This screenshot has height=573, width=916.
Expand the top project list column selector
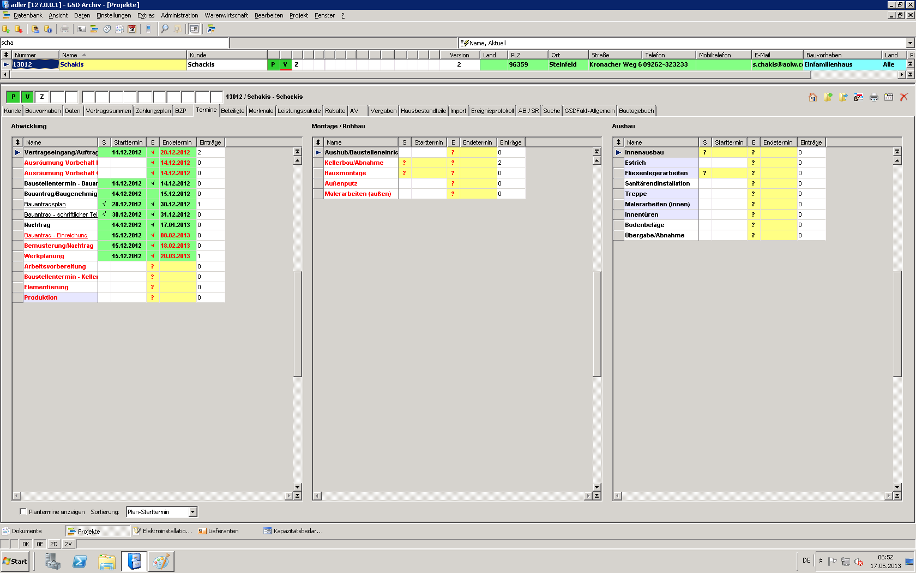6,55
